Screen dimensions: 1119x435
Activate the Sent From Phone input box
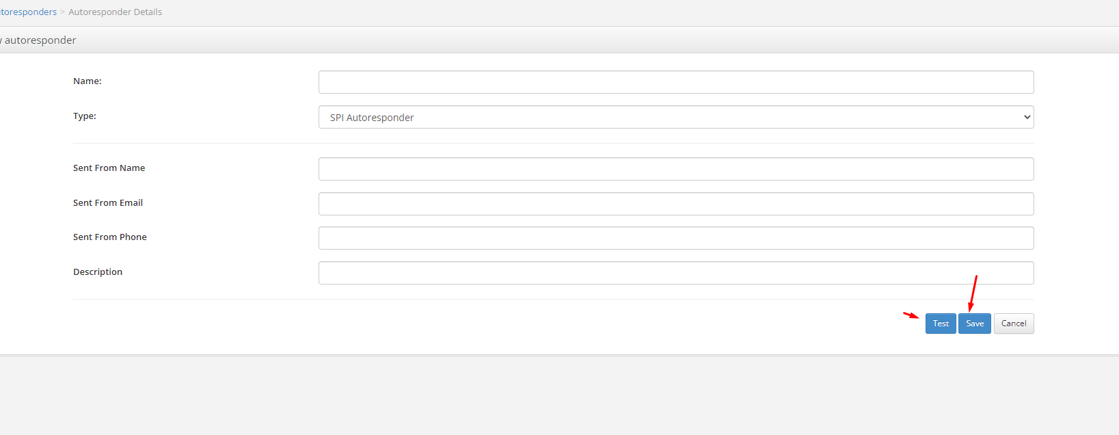coord(676,238)
